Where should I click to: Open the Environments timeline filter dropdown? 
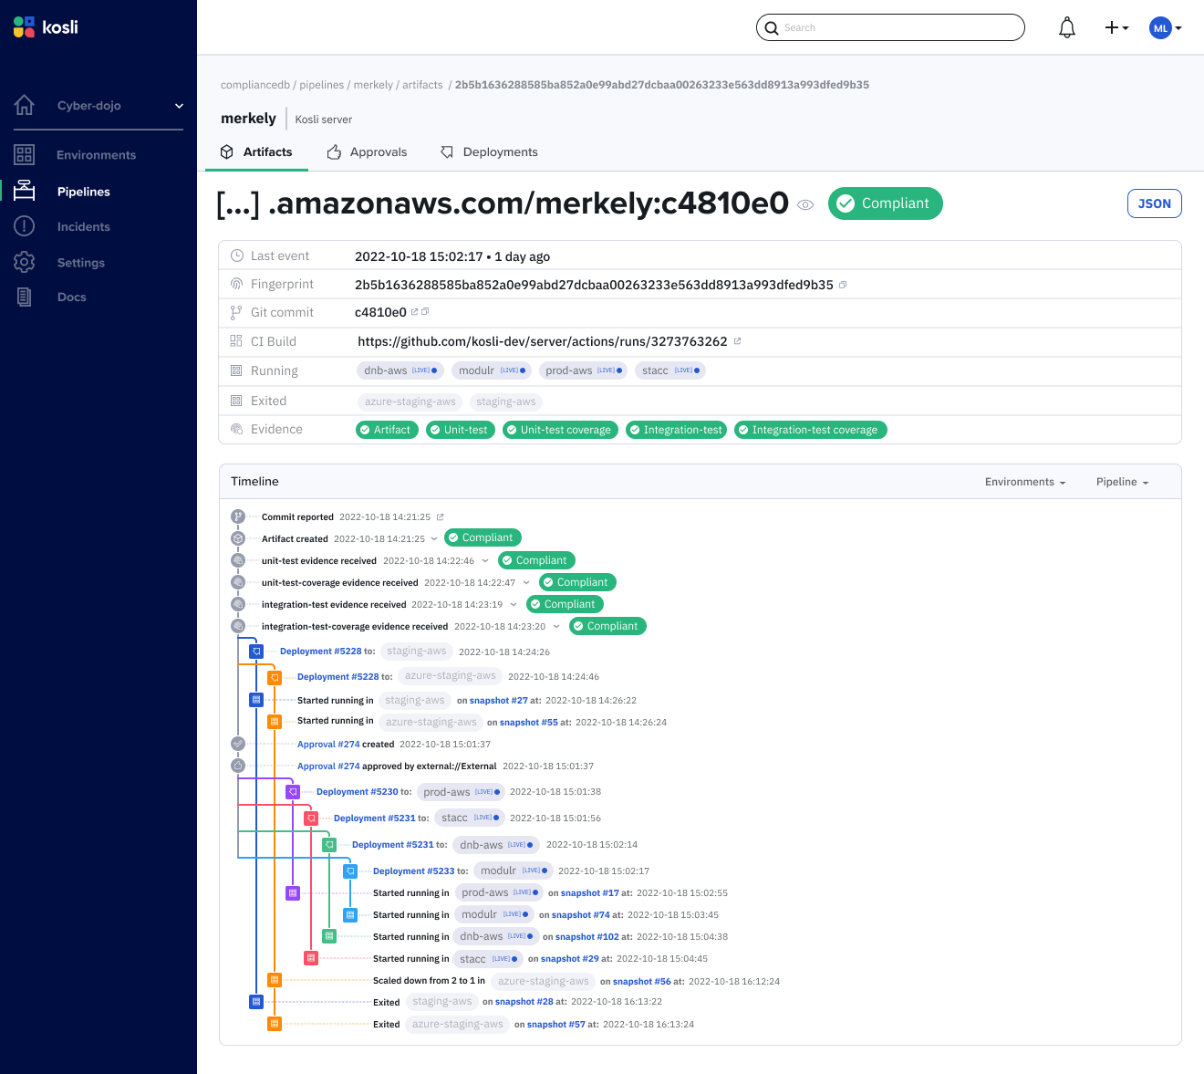point(1025,482)
